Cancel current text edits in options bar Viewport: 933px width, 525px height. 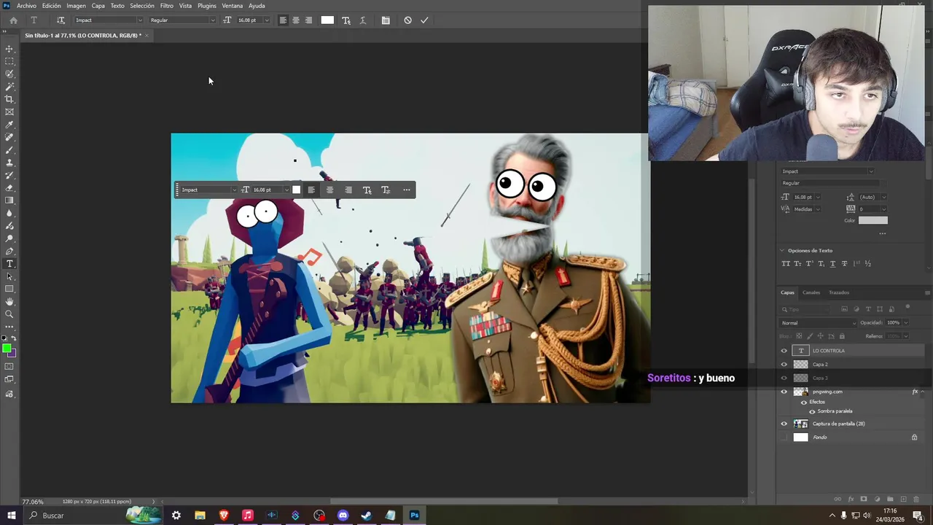pos(407,20)
